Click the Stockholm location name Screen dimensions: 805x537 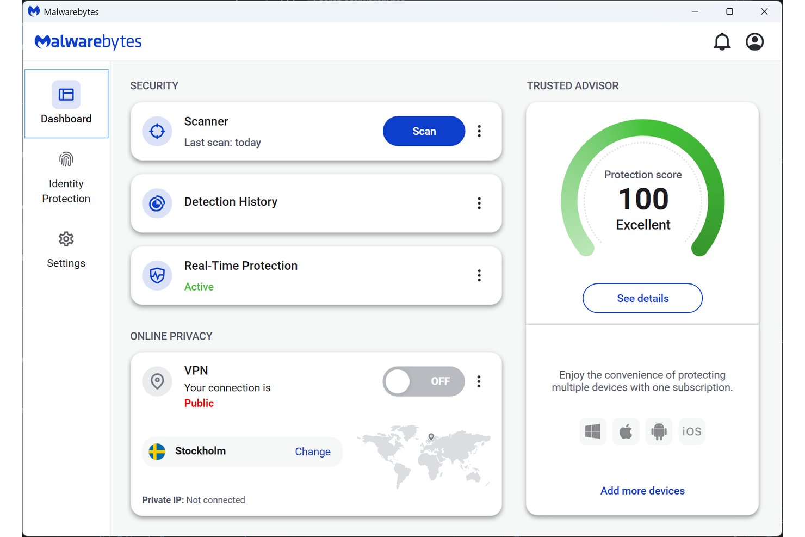click(x=200, y=451)
